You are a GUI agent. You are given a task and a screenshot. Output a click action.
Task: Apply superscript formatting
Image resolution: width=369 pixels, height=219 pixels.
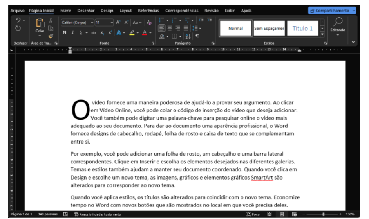110,33
